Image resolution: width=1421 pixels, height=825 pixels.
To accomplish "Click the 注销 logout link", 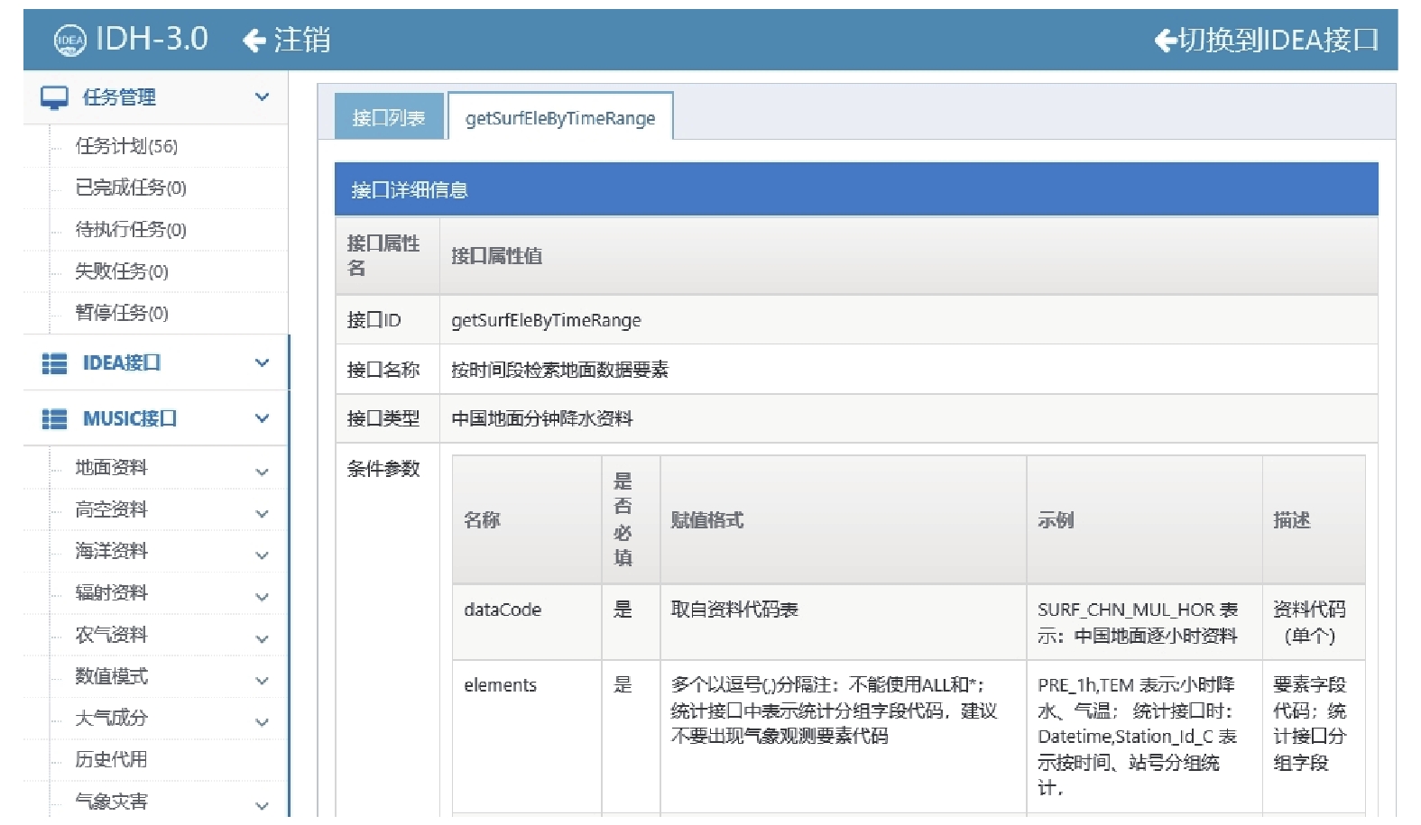I will point(302,40).
